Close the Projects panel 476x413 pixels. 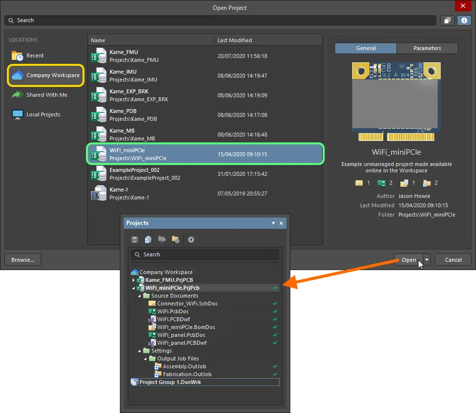pyautogui.click(x=281, y=223)
